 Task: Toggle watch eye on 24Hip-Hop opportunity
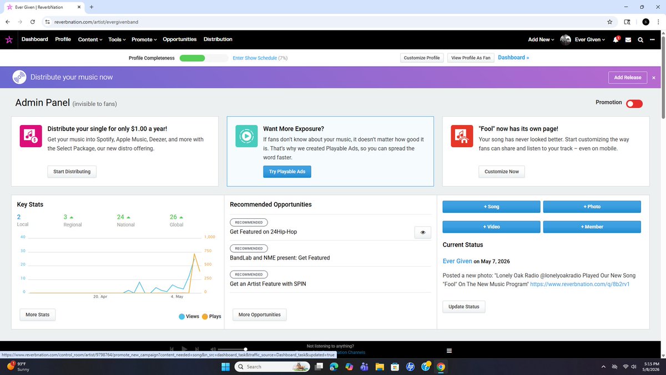(423, 233)
